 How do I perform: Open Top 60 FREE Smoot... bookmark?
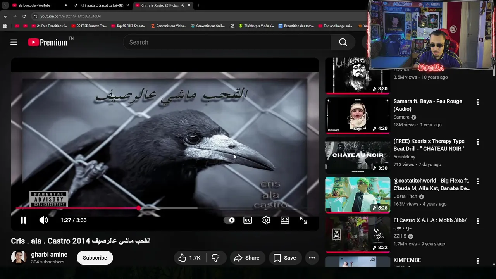tap(128, 26)
